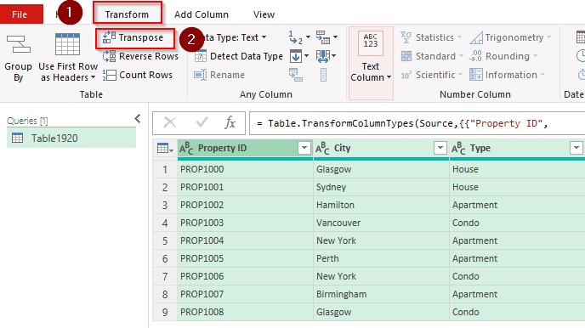Open Property ID column filter dropdown
This screenshot has height=328, width=585.
click(x=304, y=148)
